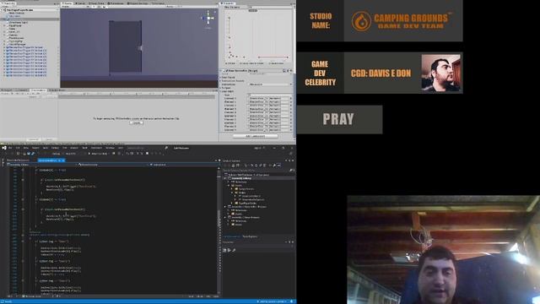Open the member navigation dropdown above code
This screenshot has height=304, width=540.
click(x=183, y=165)
